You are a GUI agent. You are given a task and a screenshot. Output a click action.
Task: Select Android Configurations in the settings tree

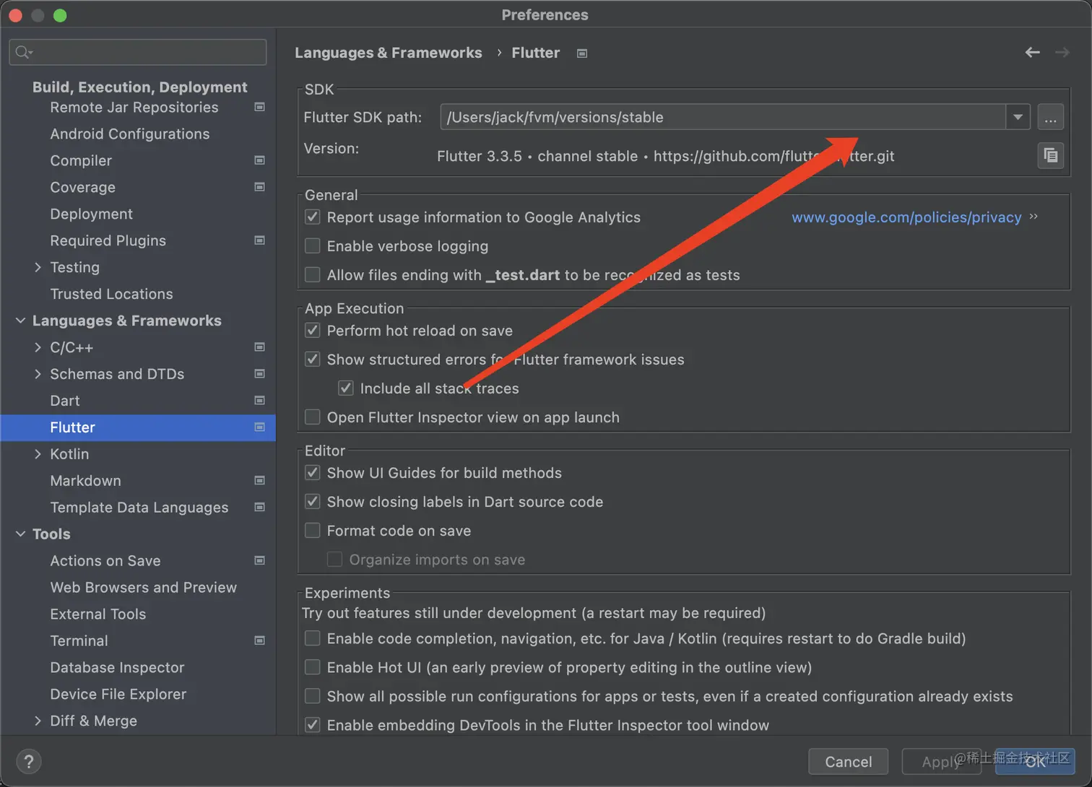130,134
